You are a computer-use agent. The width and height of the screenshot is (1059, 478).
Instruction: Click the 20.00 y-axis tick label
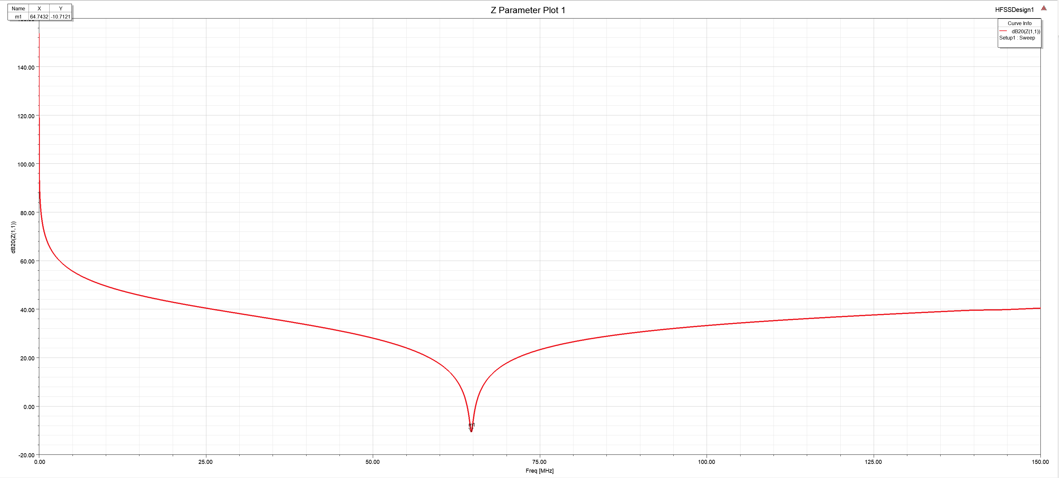[x=27, y=358]
